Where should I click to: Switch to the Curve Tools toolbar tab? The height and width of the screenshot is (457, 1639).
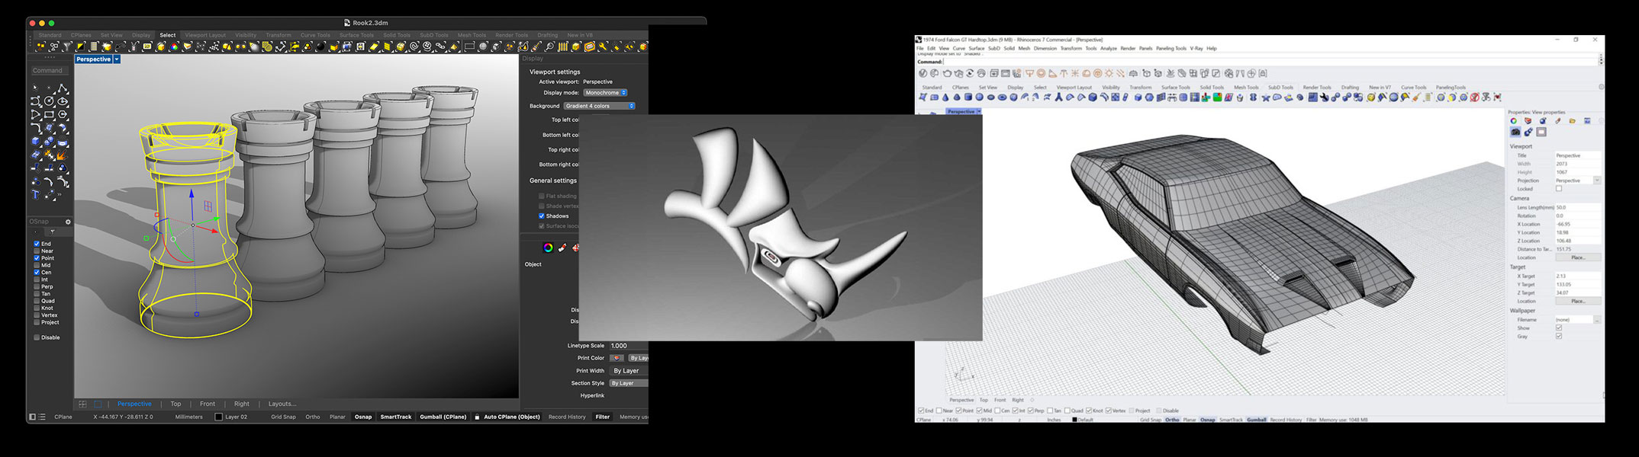click(315, 35)
